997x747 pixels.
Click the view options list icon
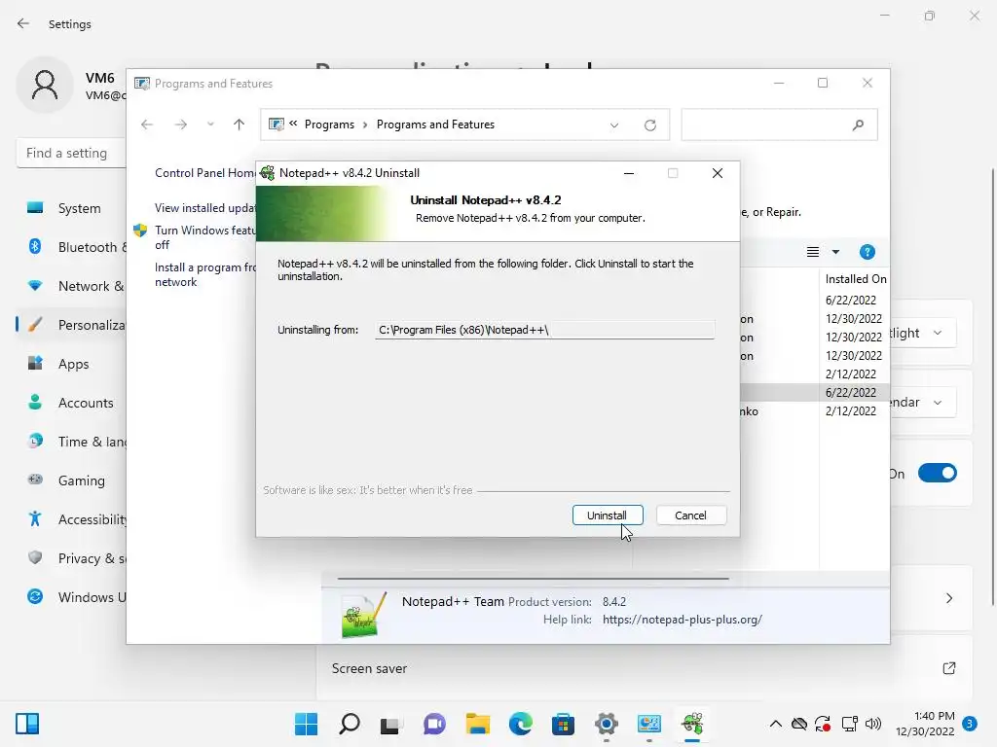pyautogui.click(x=813, y=252)
